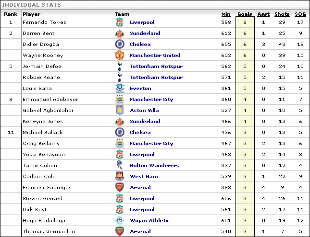Viewport: 310px width, 237px height.
Task: Open the Sunderland link in Darren Bent's row
Action: click(145, 34)
